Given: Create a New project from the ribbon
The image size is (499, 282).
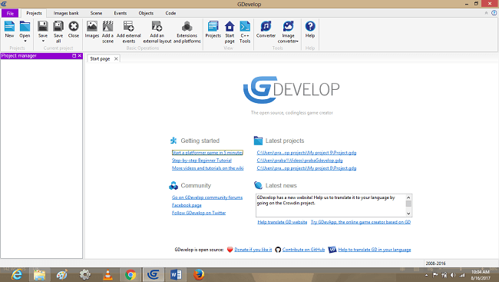Looking at the screenshot, I should (9, 29).
